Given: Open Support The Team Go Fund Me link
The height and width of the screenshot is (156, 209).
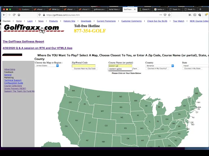Looking at the screenshot, I should coord(19,91).
